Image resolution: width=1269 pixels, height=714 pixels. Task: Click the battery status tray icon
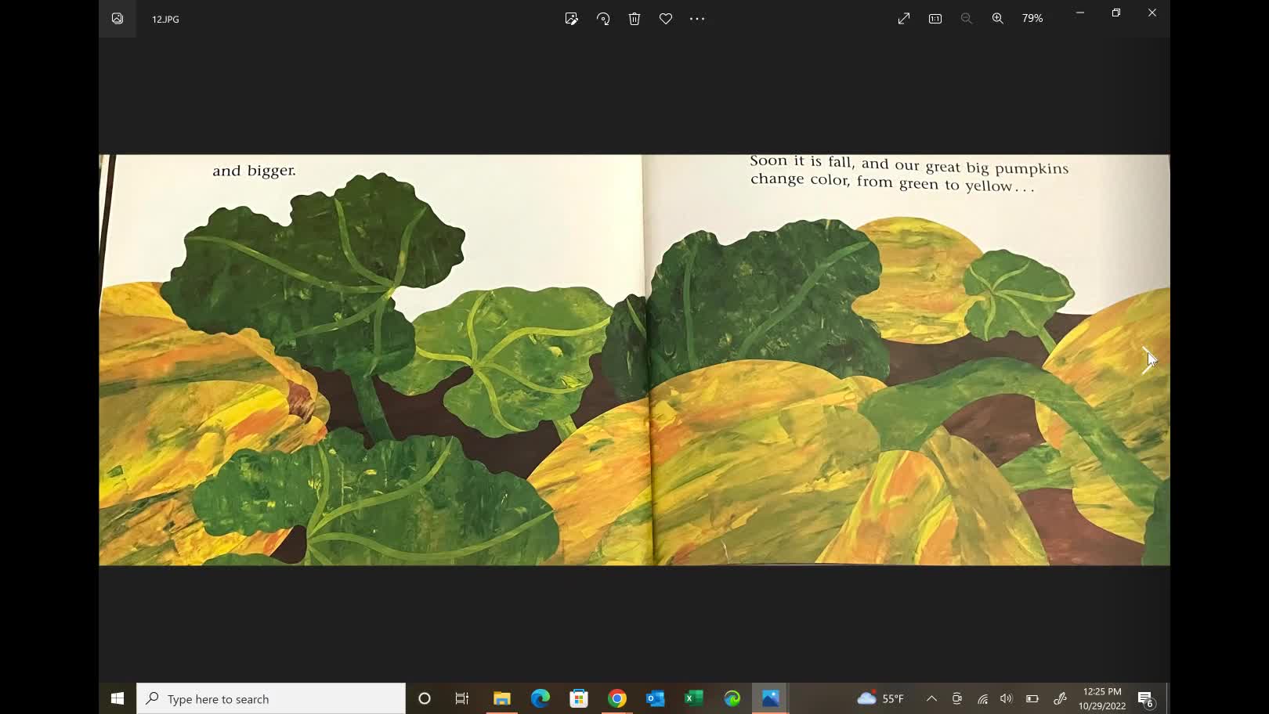pos(1032,698)
